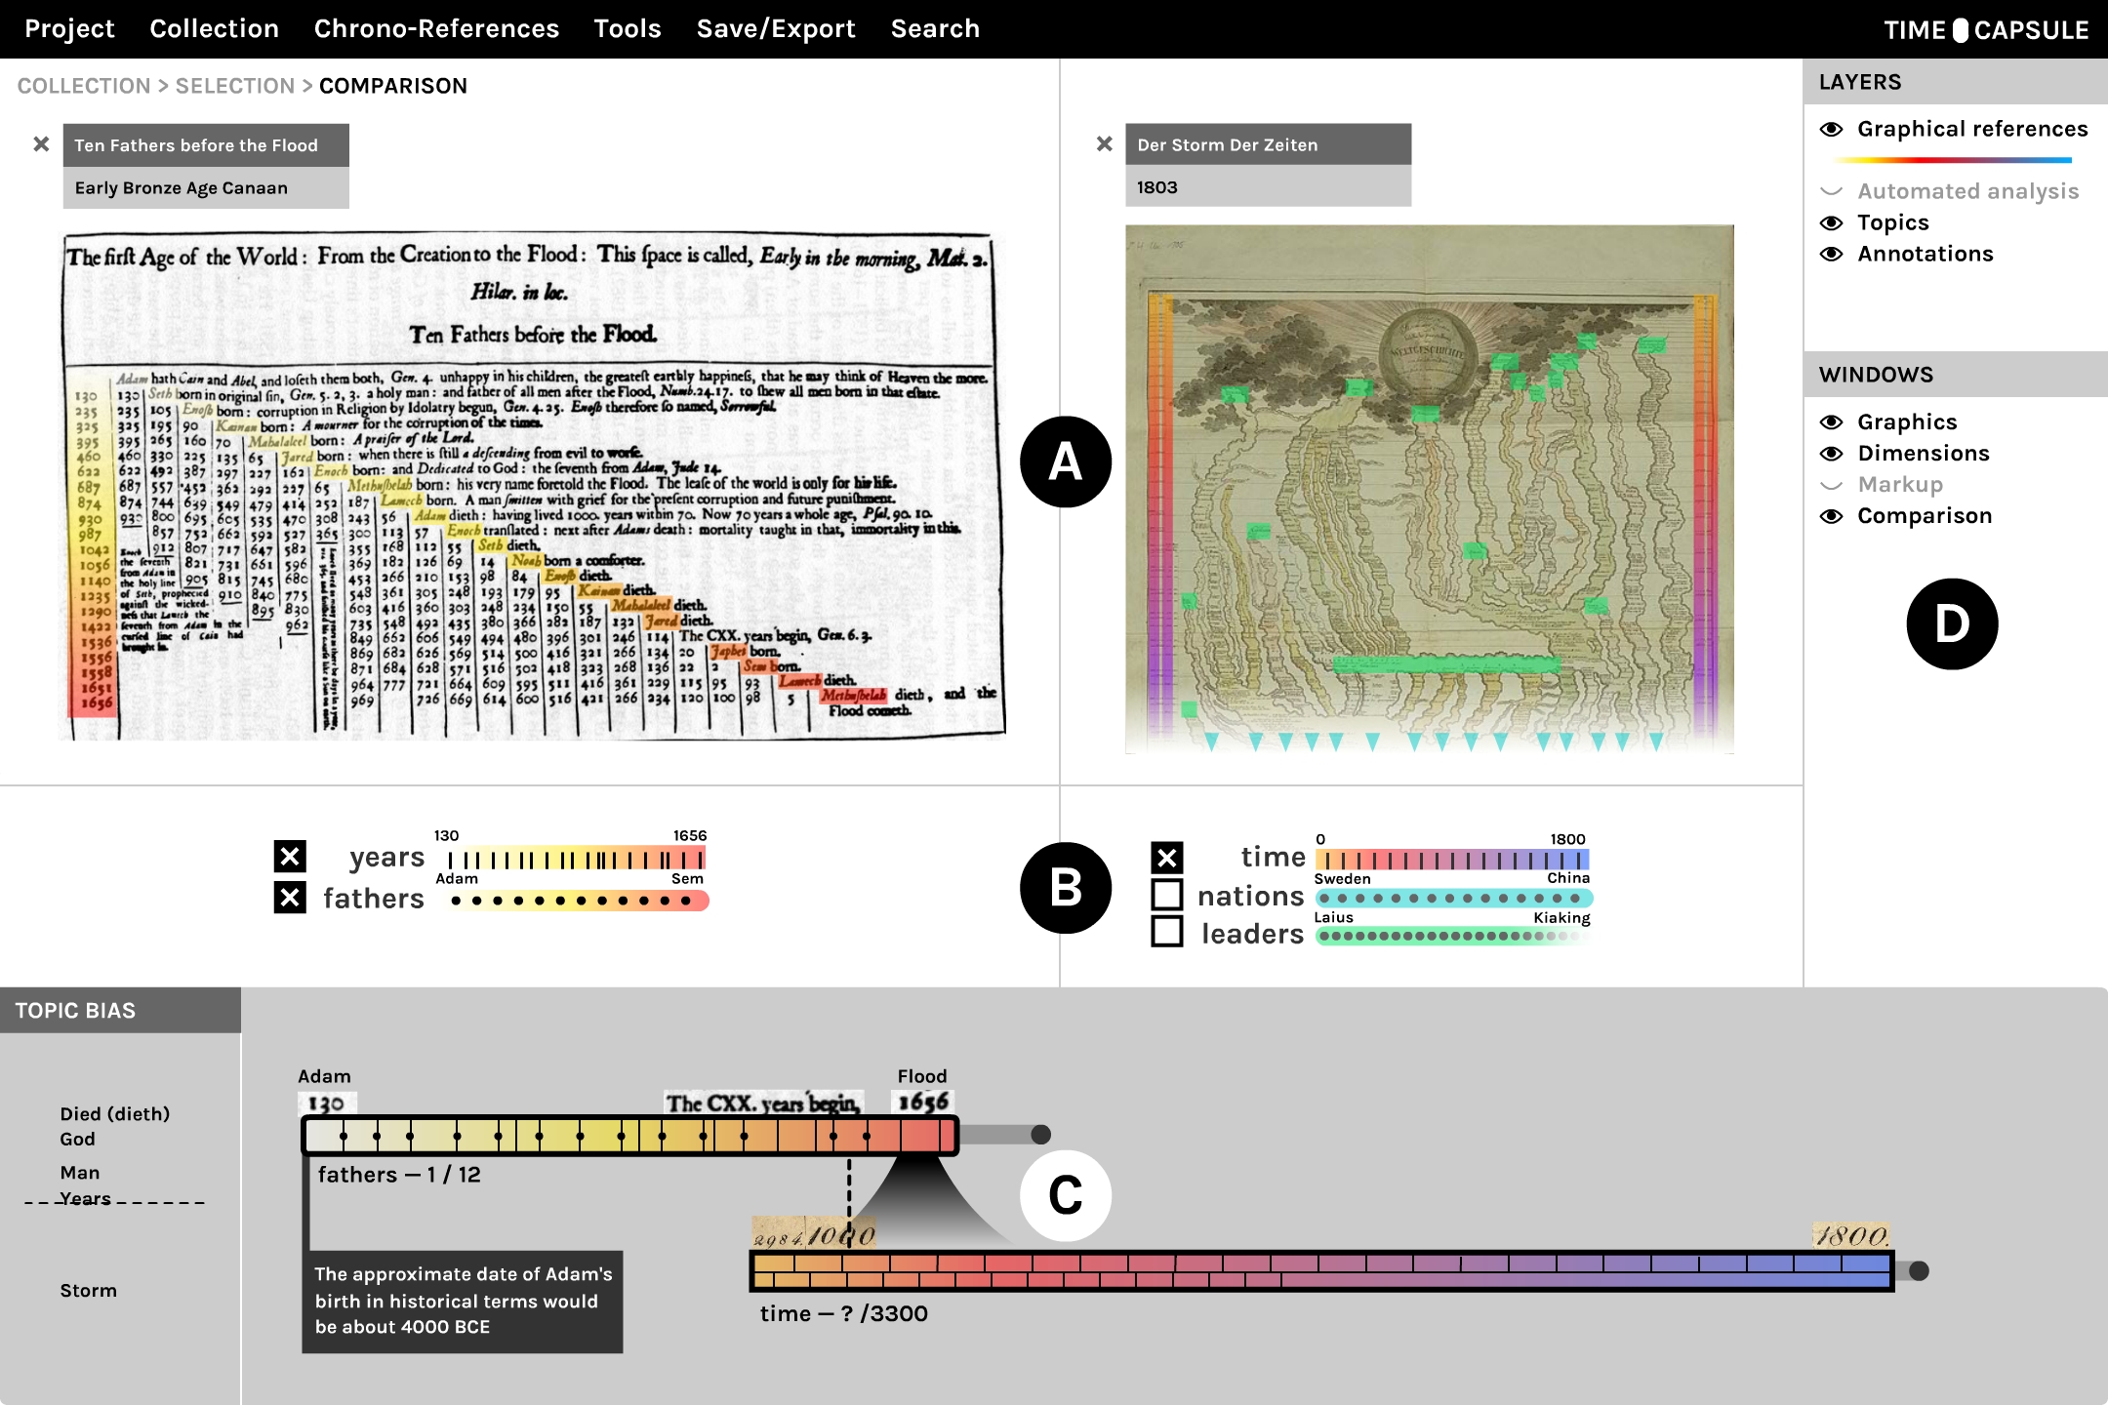Go to COLLECTION breadcrumb
This screenshot has width=2108, height=1405.
(84, 86)
